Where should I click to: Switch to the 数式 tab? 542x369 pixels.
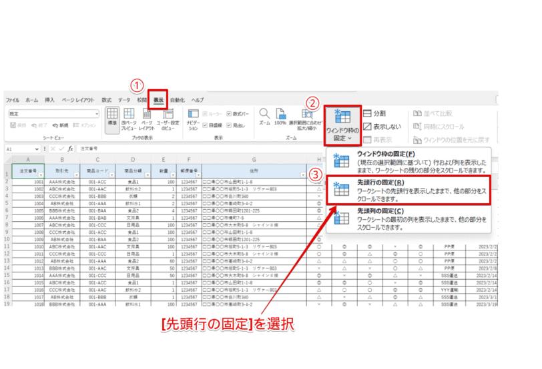pyautogui.click(x=107, y=100)
